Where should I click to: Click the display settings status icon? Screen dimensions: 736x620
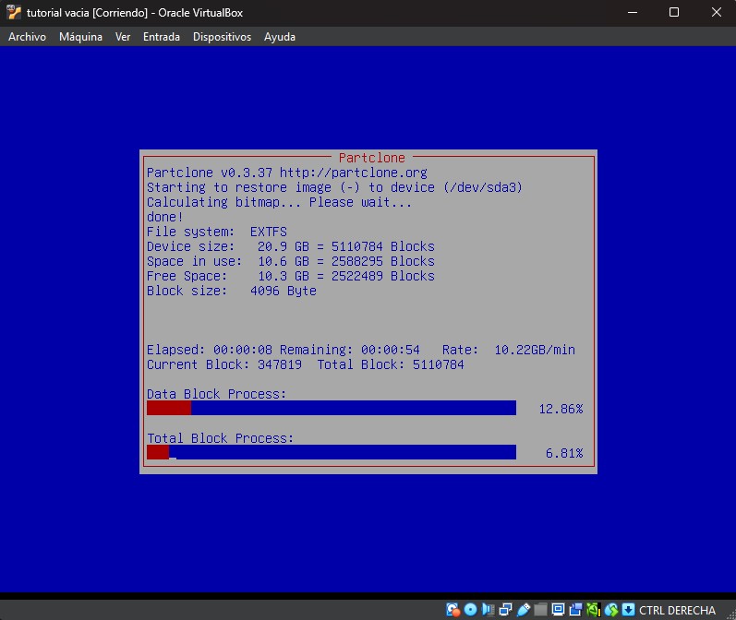click(558, 610)
